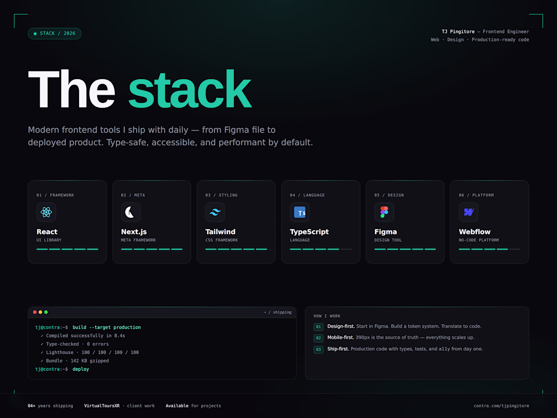The image size is (557, 418).
Task: Click the Lighthouse 100 scores line
Action: click(90, 352)
